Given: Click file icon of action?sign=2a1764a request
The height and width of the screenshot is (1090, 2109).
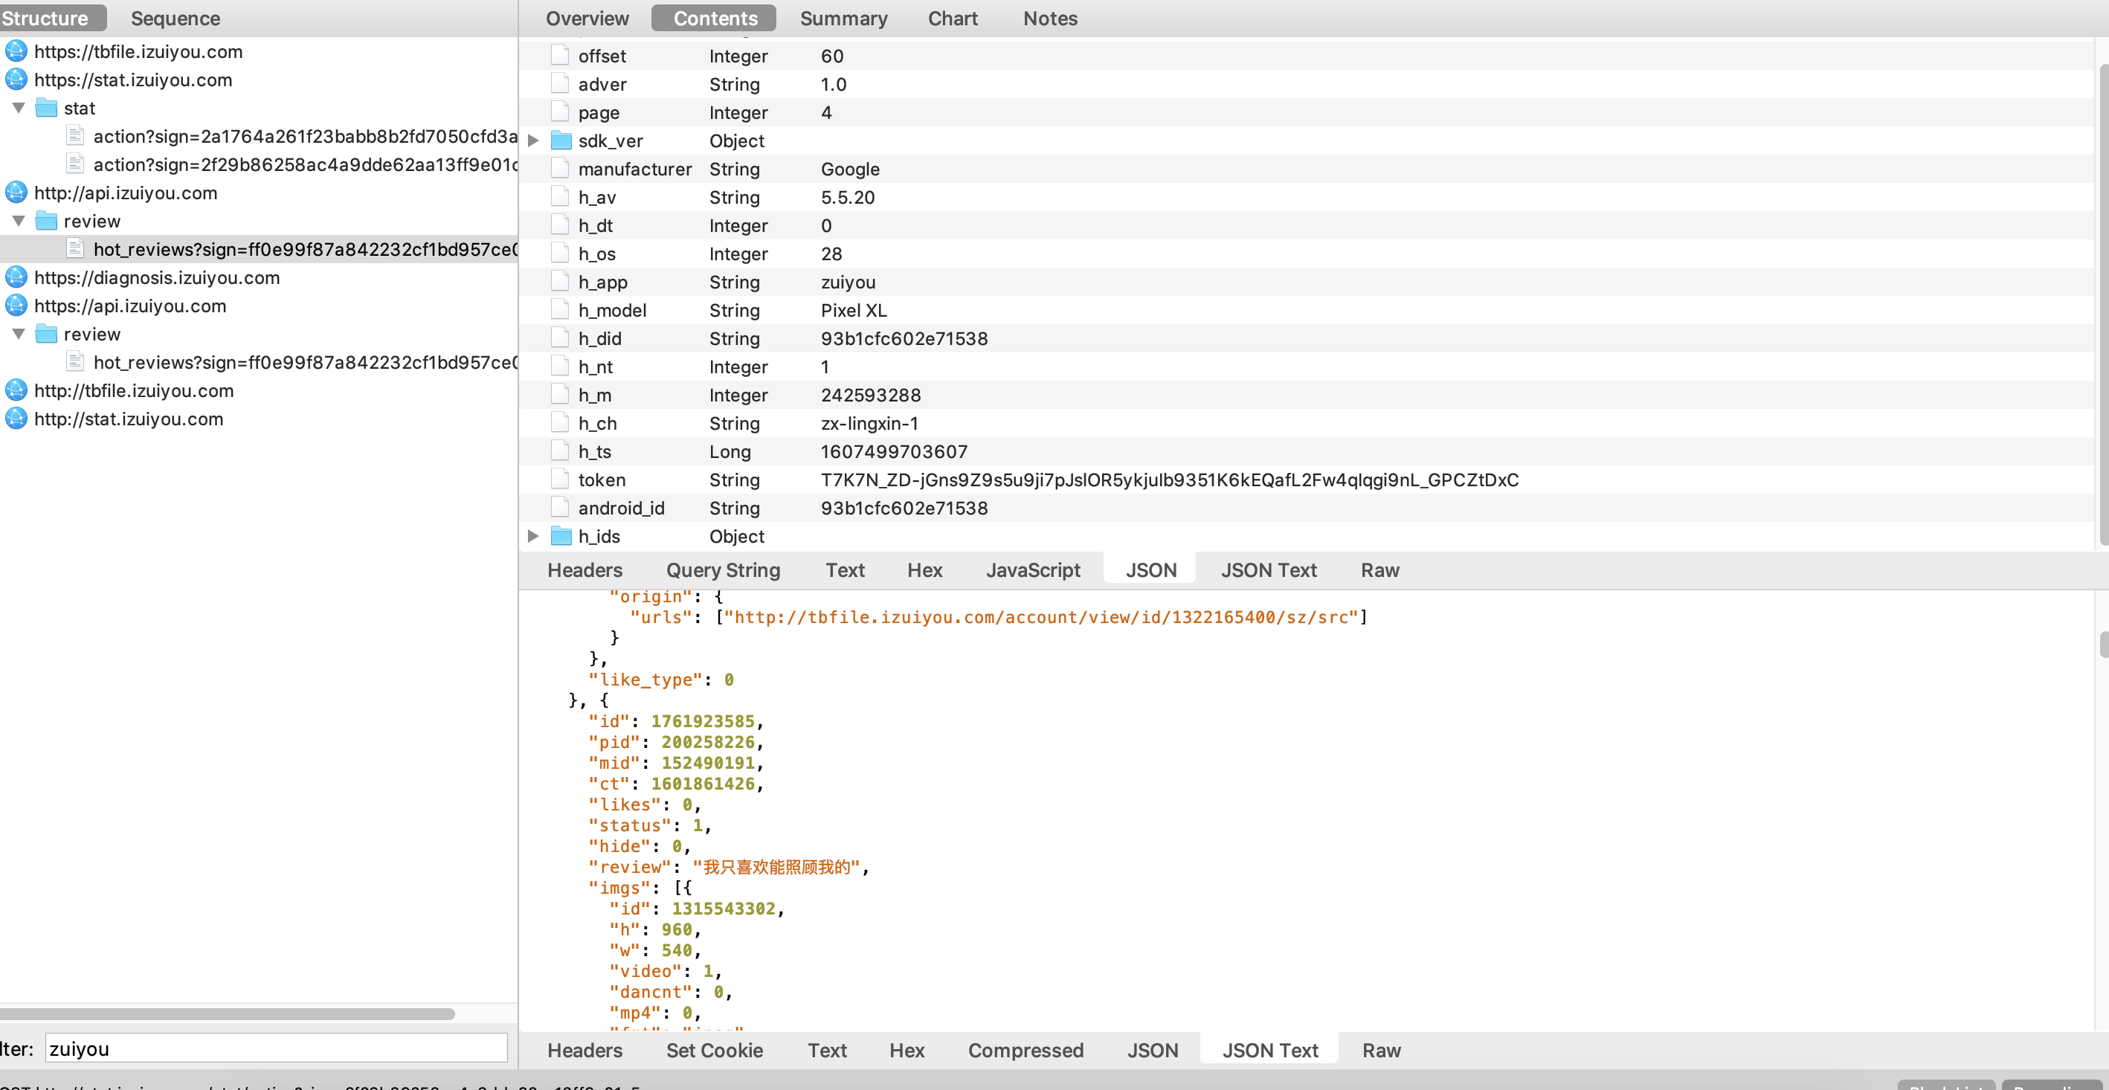Looking at the screenshot, I should pos(75,136).
